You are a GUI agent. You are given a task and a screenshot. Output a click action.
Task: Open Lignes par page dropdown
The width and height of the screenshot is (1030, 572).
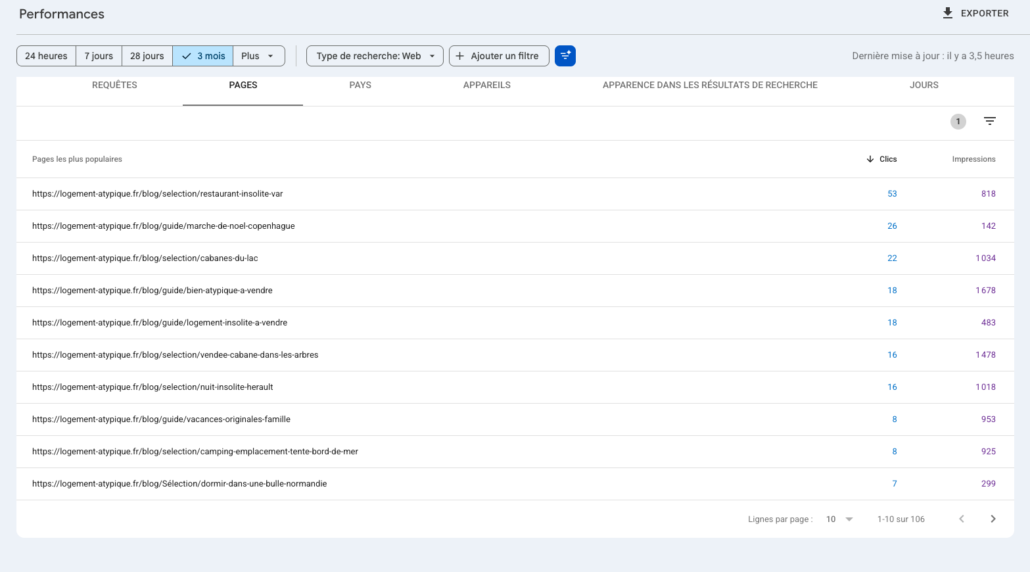coord(839,519)
